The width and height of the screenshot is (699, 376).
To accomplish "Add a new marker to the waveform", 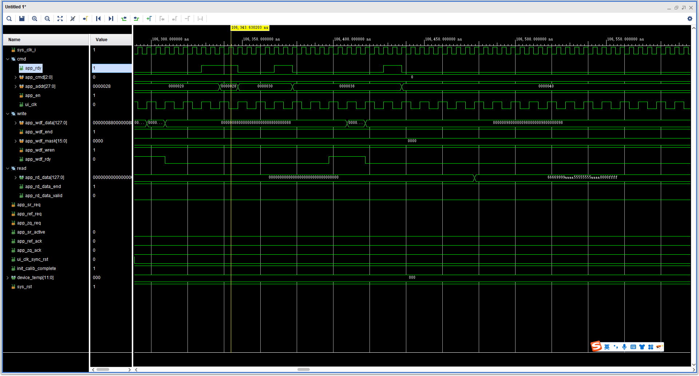I will pos(149,19).
